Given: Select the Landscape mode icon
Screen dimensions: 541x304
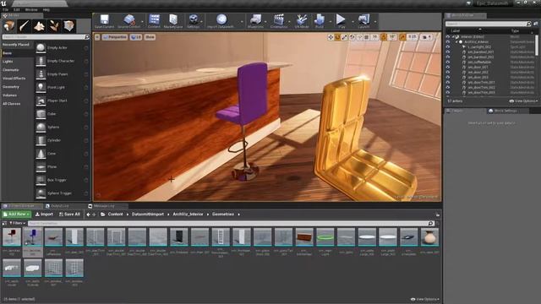Looking at the screenshot, I should (x=39, y=26).
